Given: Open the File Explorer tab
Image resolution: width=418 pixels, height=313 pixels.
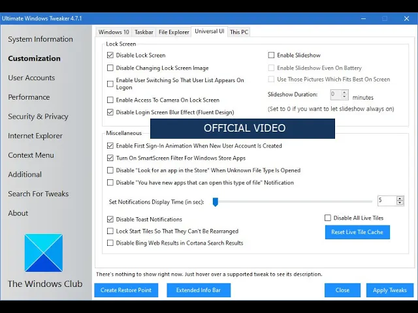Looking at the screenshot, I should [174, 32].
